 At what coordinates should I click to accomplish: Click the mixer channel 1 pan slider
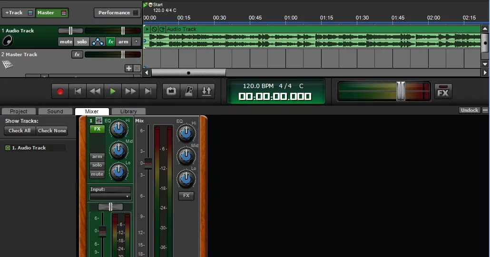[x=110, y=207]
